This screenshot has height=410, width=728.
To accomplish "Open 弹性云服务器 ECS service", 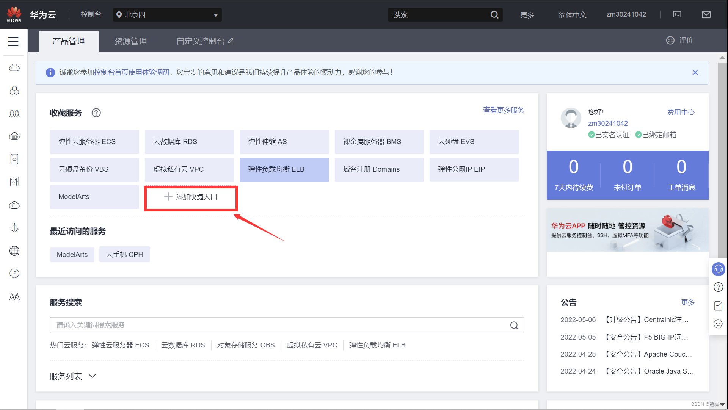I will click(94, 142).
